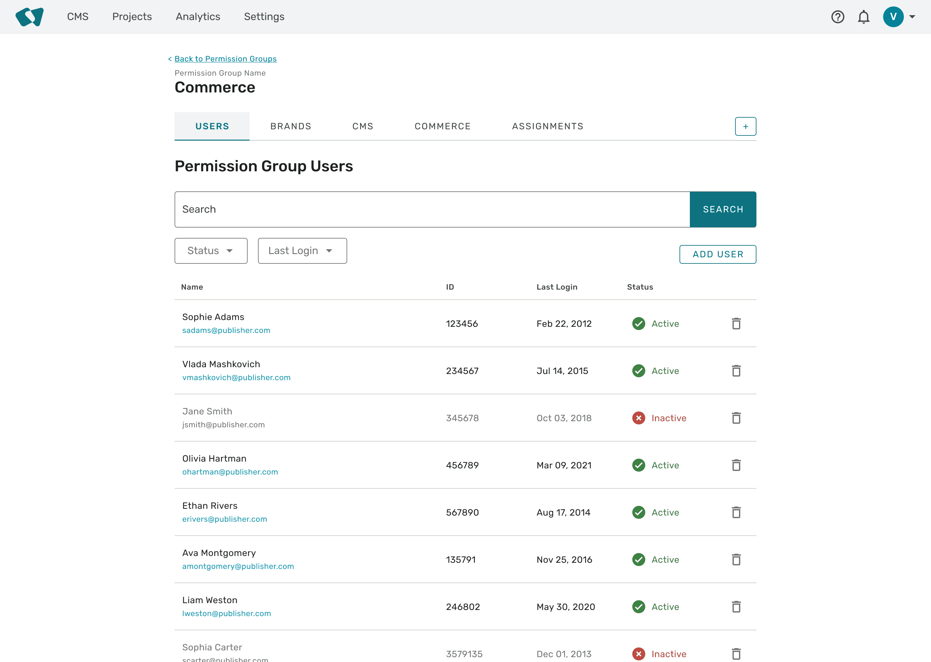Viewport: 931px width, 662px height.
Task: Expand the Last Login filter dropdown
Action: (302, 251)
